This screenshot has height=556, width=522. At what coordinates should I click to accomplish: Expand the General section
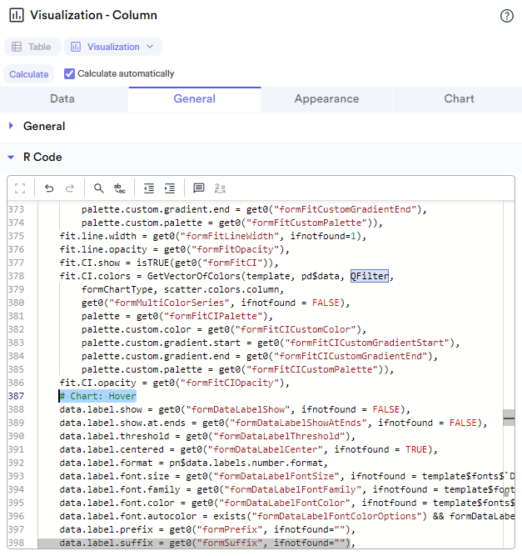click(x=12, y=126)
